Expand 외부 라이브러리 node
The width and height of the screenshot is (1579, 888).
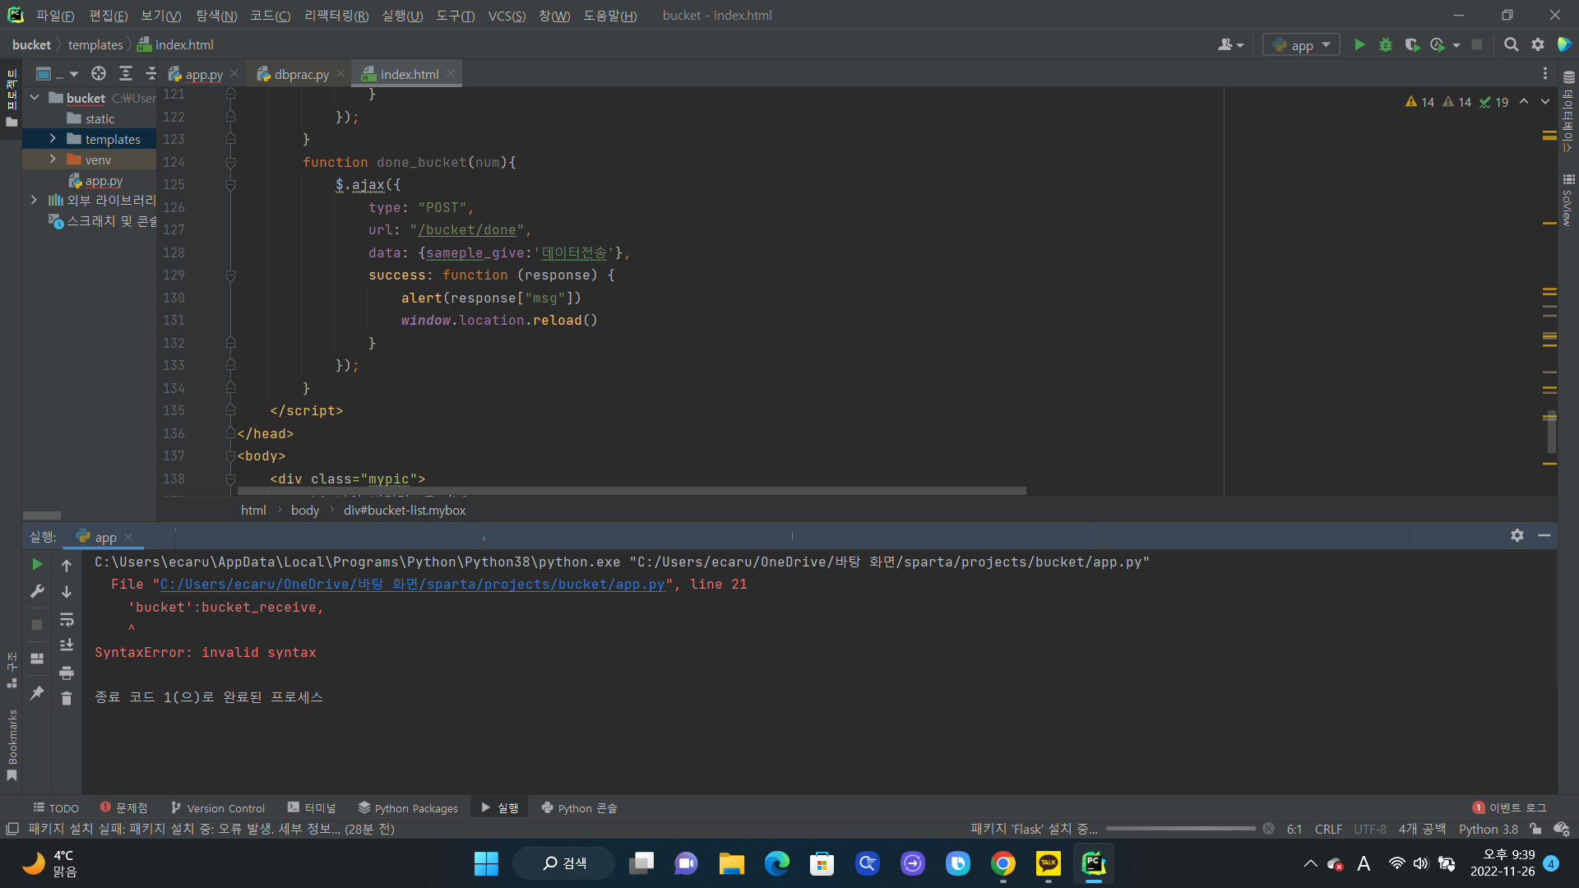point(34,200)
